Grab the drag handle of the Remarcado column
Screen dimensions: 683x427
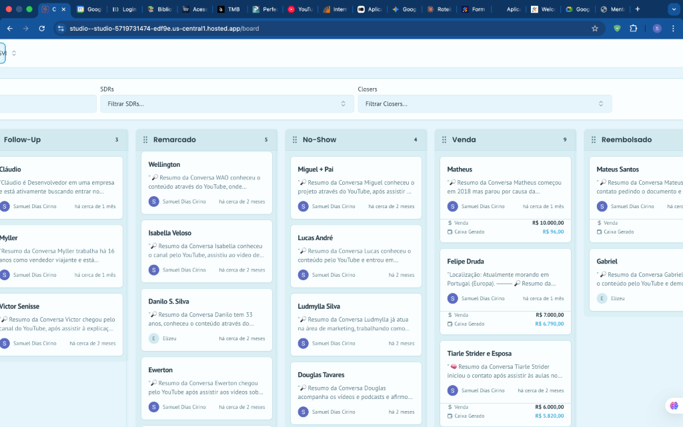click(145, 139)
